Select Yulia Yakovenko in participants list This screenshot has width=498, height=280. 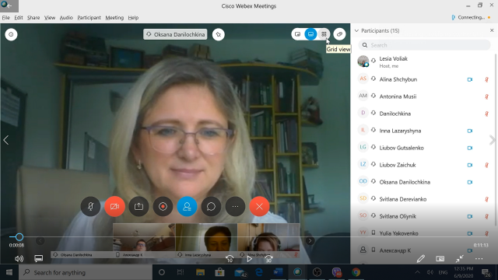(423, 233)
